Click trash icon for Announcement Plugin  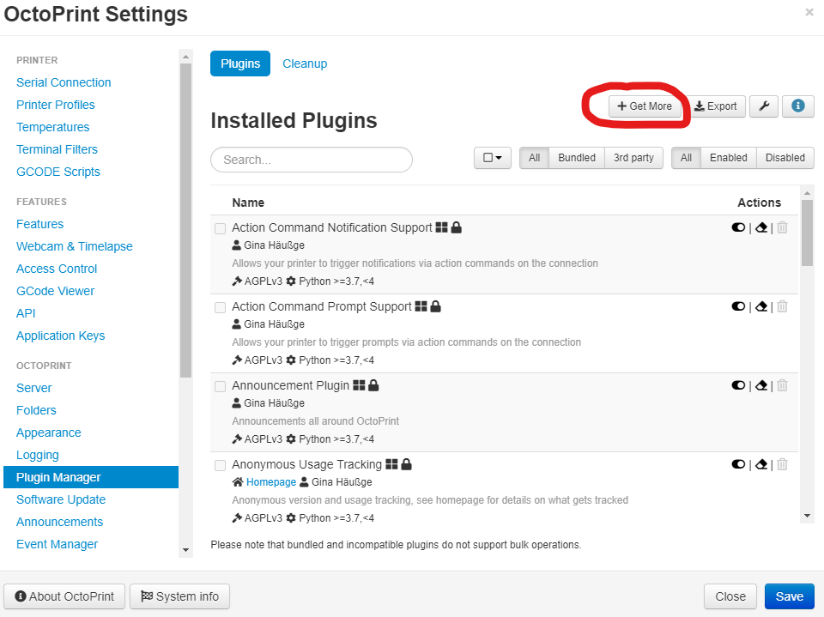(x=782, y=385)
